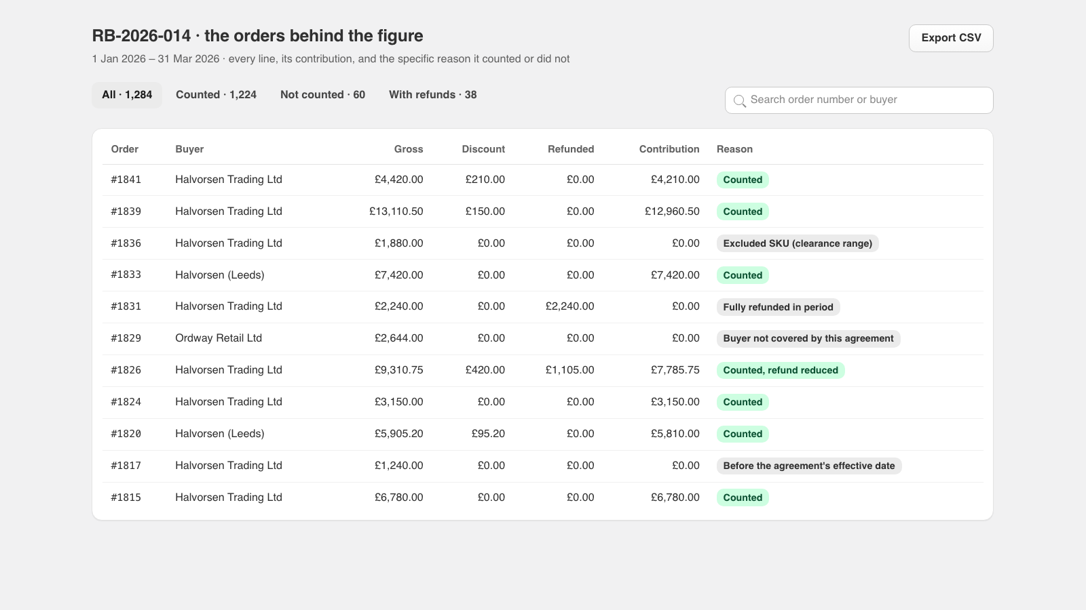The image size is (1086, 610).
Task: Open the Not counted · 60 tab
Action: tap(322, 95)
